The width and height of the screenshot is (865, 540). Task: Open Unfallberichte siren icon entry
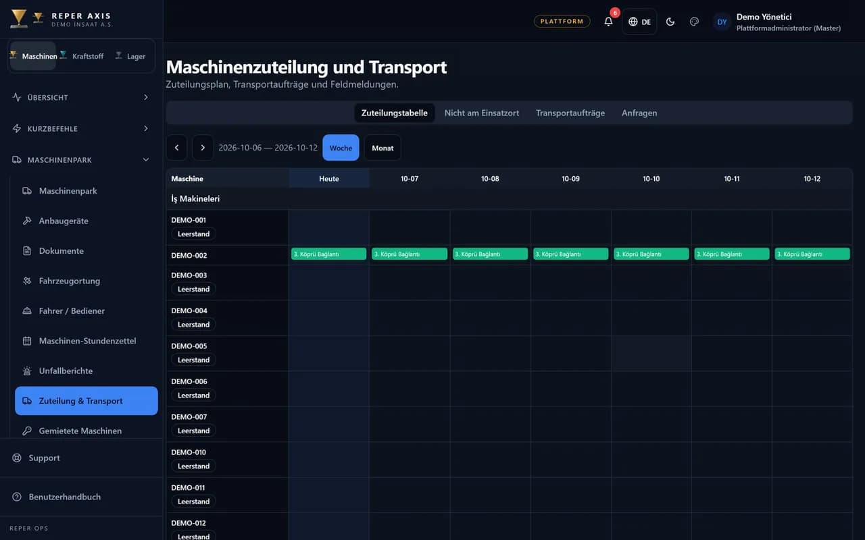(86, 371)
